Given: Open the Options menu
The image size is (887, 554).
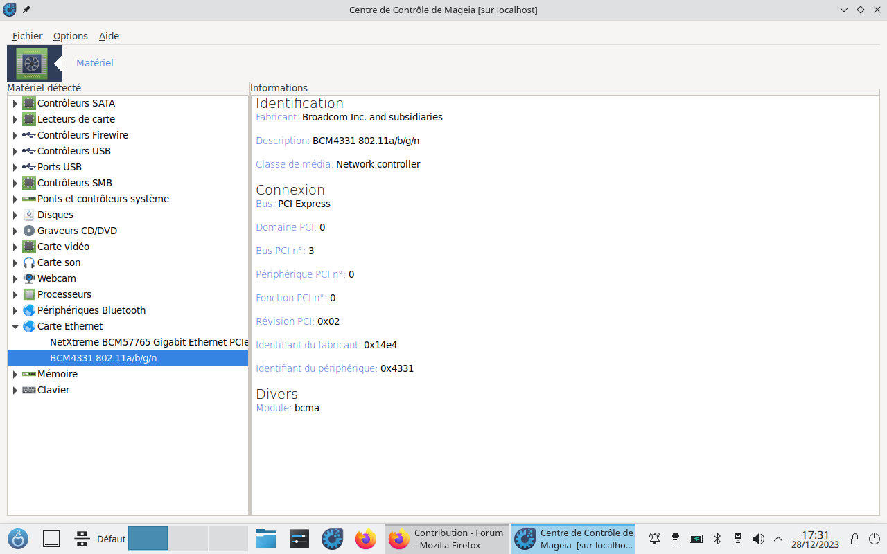Looking at the screenshot, I should click(71, 36).
